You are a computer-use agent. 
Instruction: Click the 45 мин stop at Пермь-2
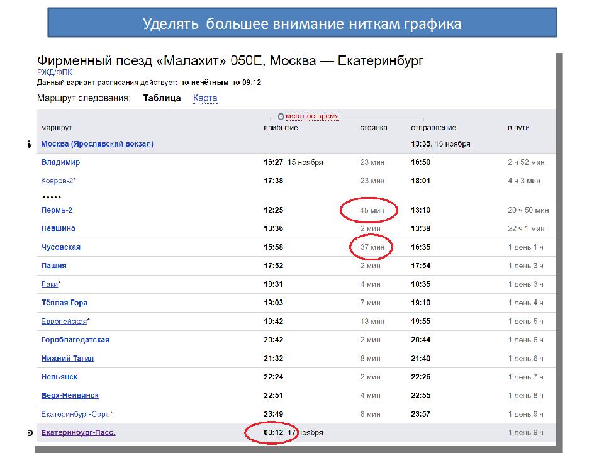372,210
